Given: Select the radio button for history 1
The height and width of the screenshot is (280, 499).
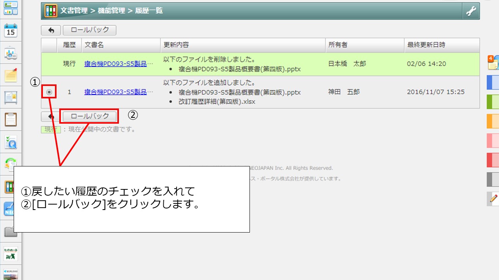Looking at the screenshot, I should pos(49,92).
